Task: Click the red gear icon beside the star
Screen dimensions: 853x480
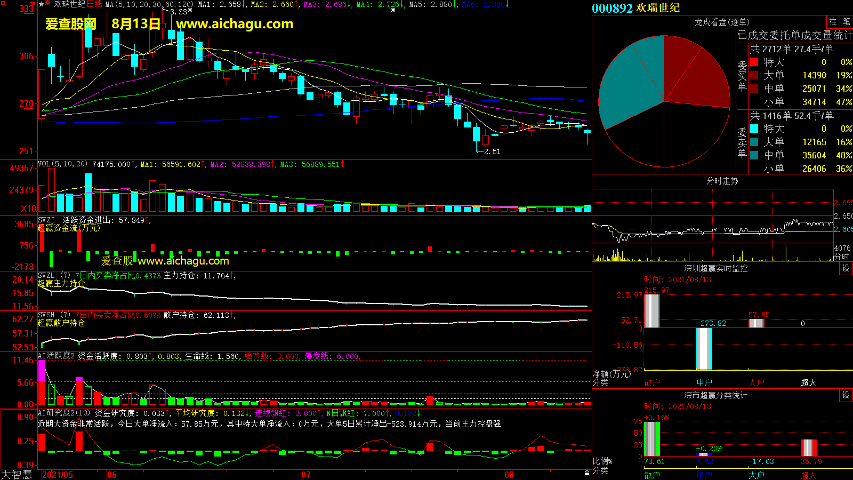Action: click(48, 4)
